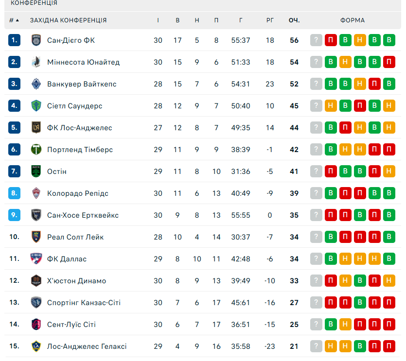Image resolution: width=406 pixels, height=361 pixels.
Task: Sort standings by РГ goal difference column
Action: pyautogui.click(x=270, y=20)
